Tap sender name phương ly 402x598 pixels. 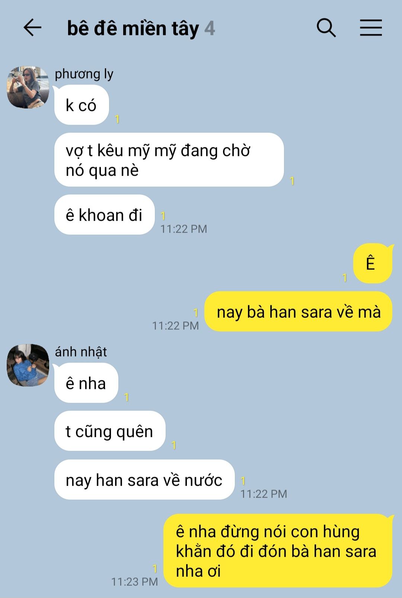pyautogui.click(x=84, y=74)
